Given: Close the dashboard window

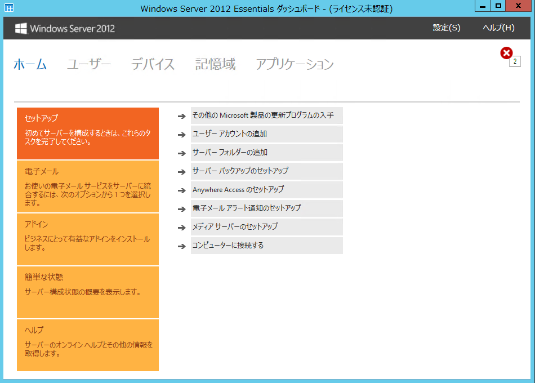Looking at the screenshot, I should click(518, 6).
